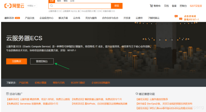Image resolution: width=206 pixels, height=112 pixels.
Task: Open the 备案 link in the header
Action: click(x=174, y=6)
